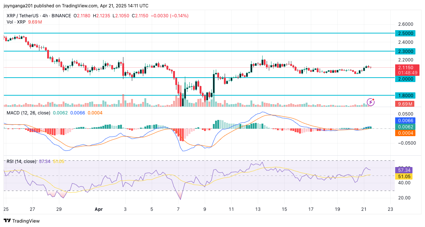Click the TradingView logo icon
This screenshot has height=227, width=425.
[x=7, y=221]
